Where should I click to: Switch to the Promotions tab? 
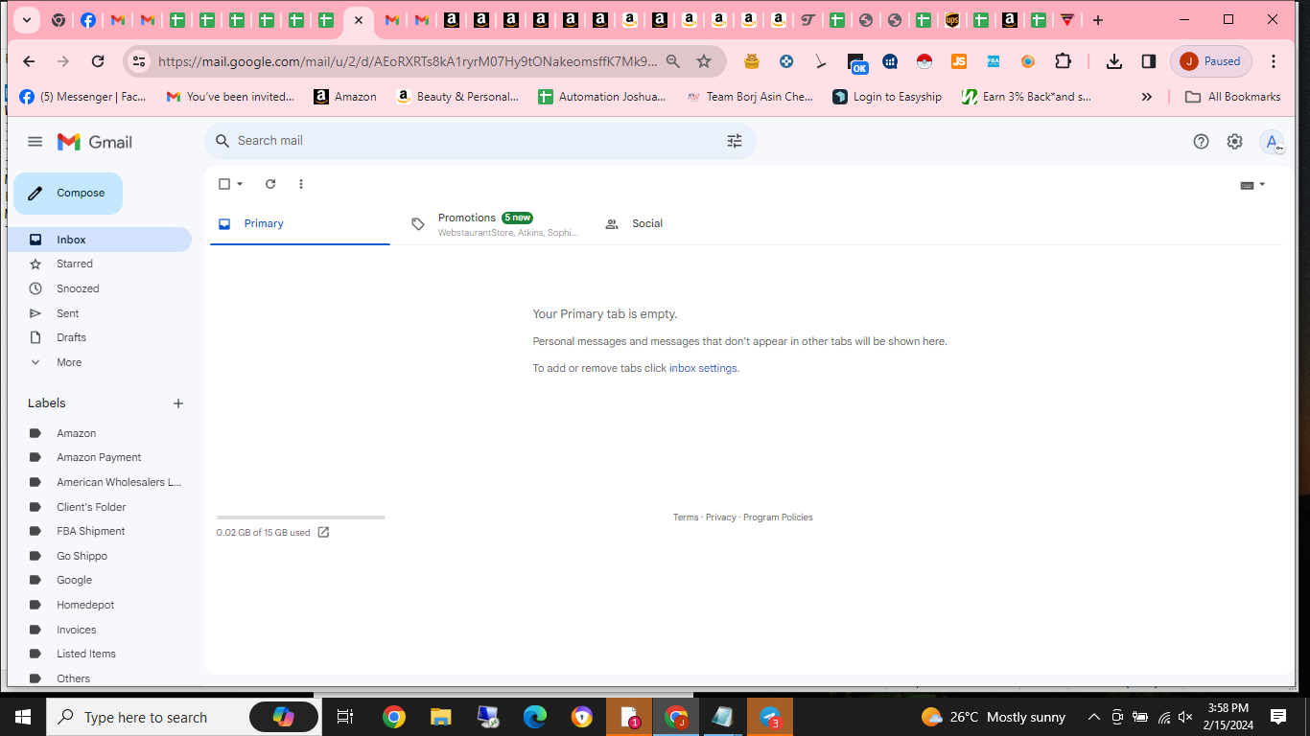(494, 223)
